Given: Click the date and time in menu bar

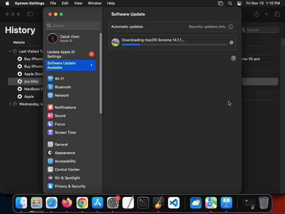Looking at the screenshot, I should click(x=263, y=3).
